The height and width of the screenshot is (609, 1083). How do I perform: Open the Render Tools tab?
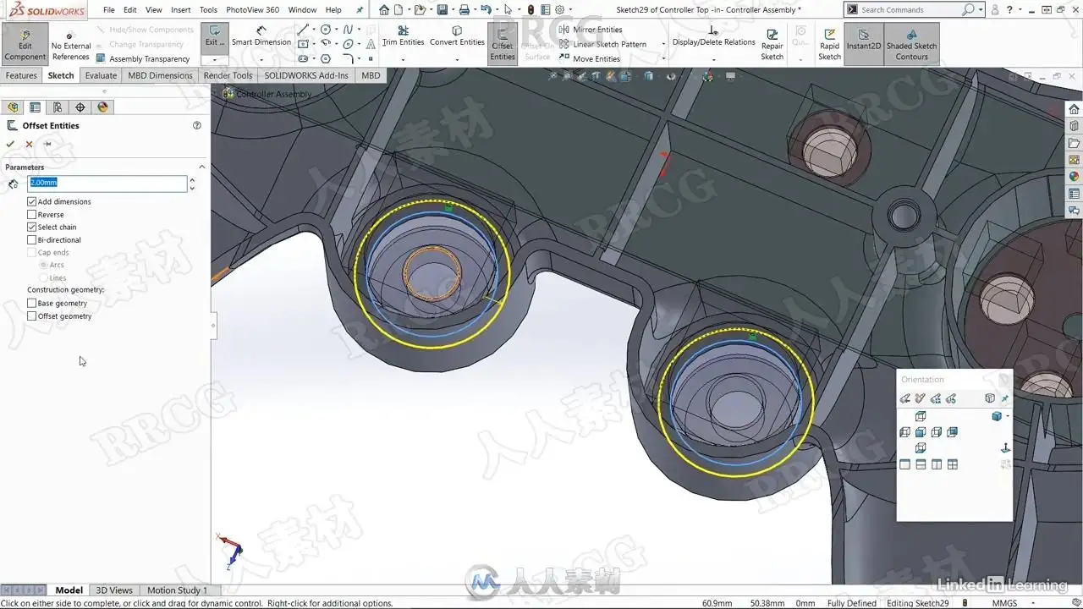coord(228,75)
